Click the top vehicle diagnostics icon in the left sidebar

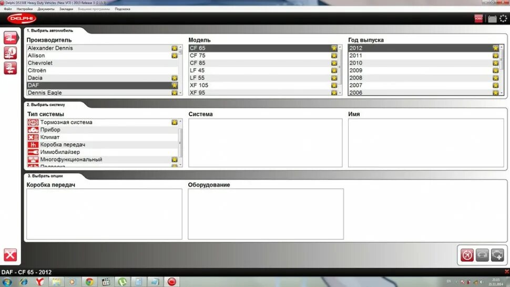coord(11,38)
